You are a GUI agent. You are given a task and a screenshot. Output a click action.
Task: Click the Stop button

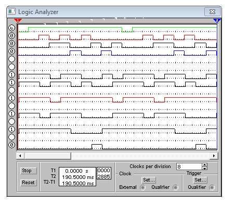(x=29, y=171)
